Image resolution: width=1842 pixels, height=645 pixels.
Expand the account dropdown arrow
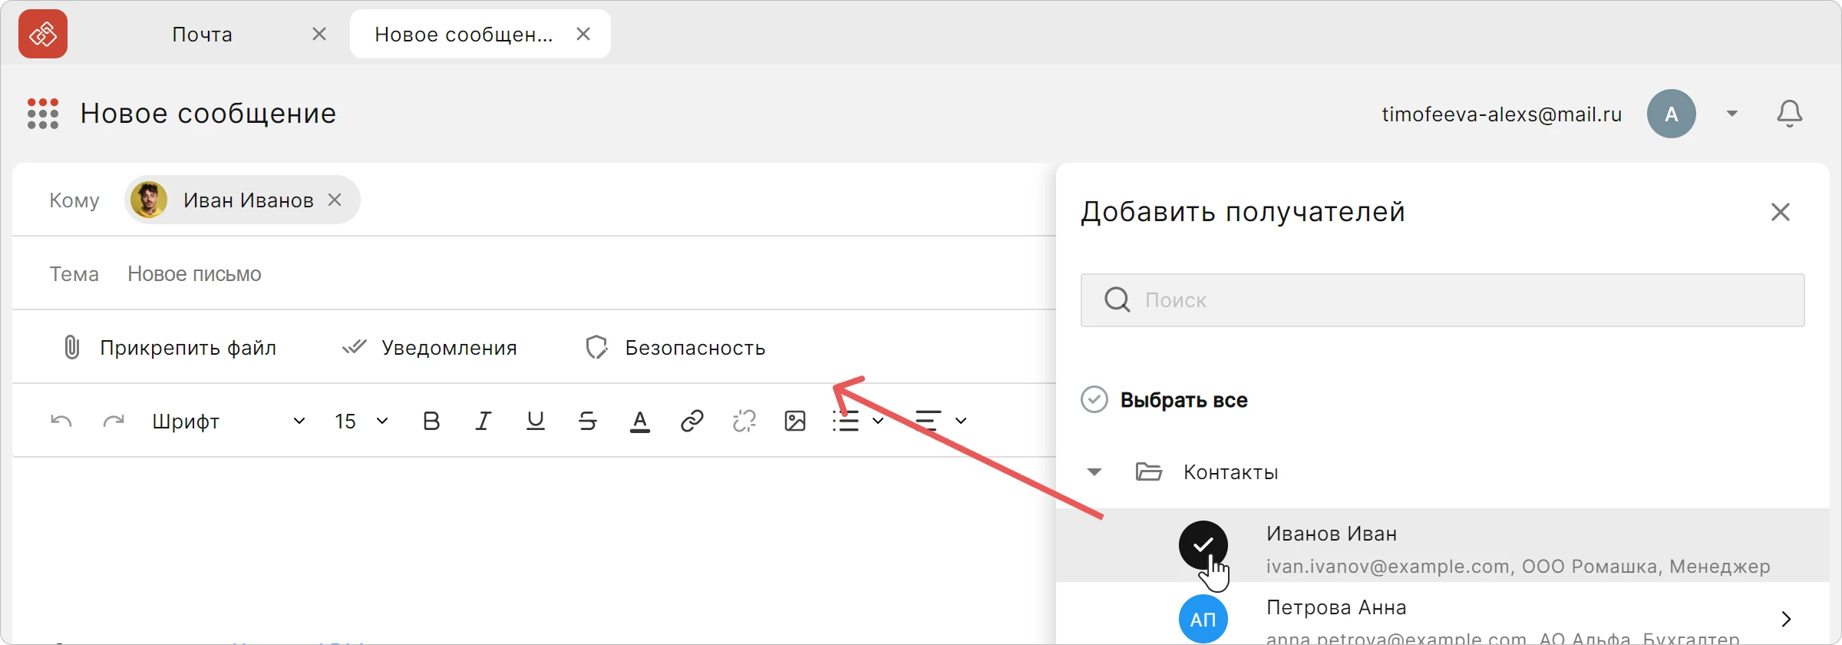tap(1732, 114)
